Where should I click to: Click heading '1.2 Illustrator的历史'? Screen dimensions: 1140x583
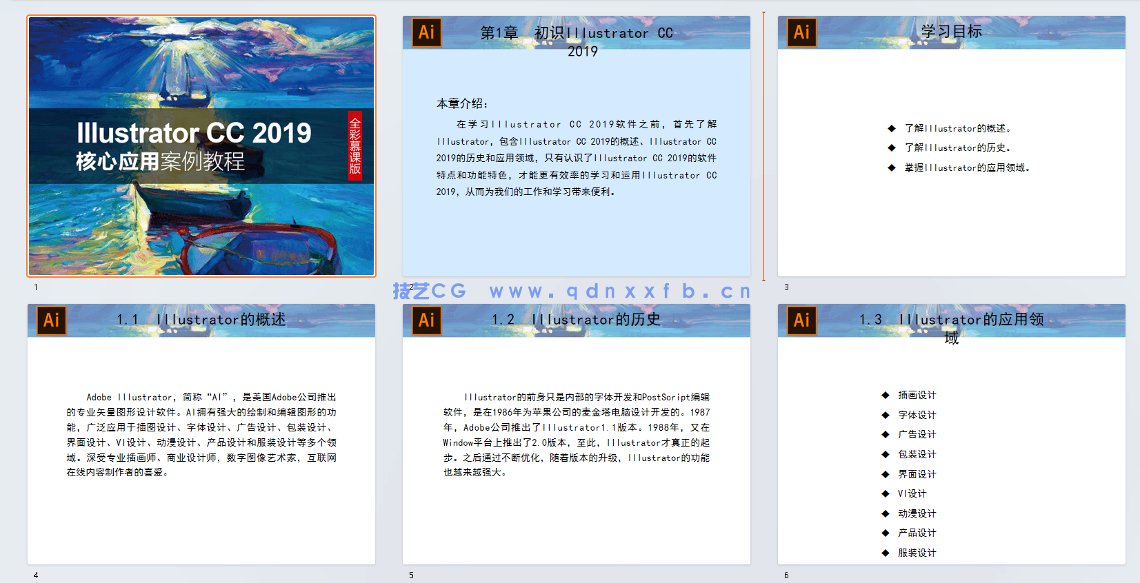[x=576, y=320]
